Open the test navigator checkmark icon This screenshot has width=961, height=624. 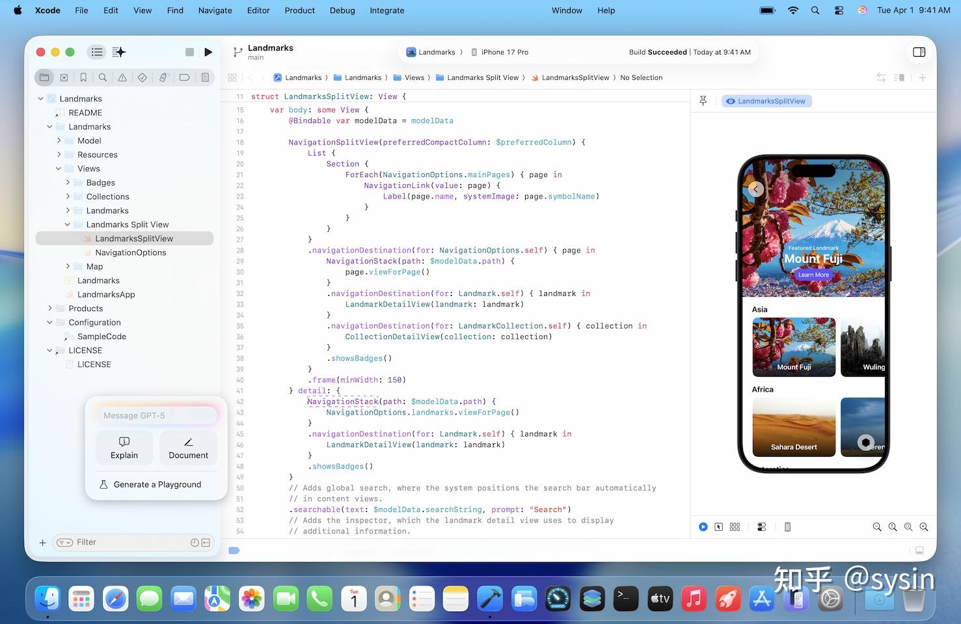click(x=142, y=77)
